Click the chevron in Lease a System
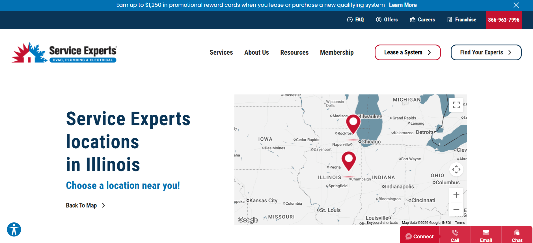This screenshot has height=243, width=533. click(x=429, y=52)
